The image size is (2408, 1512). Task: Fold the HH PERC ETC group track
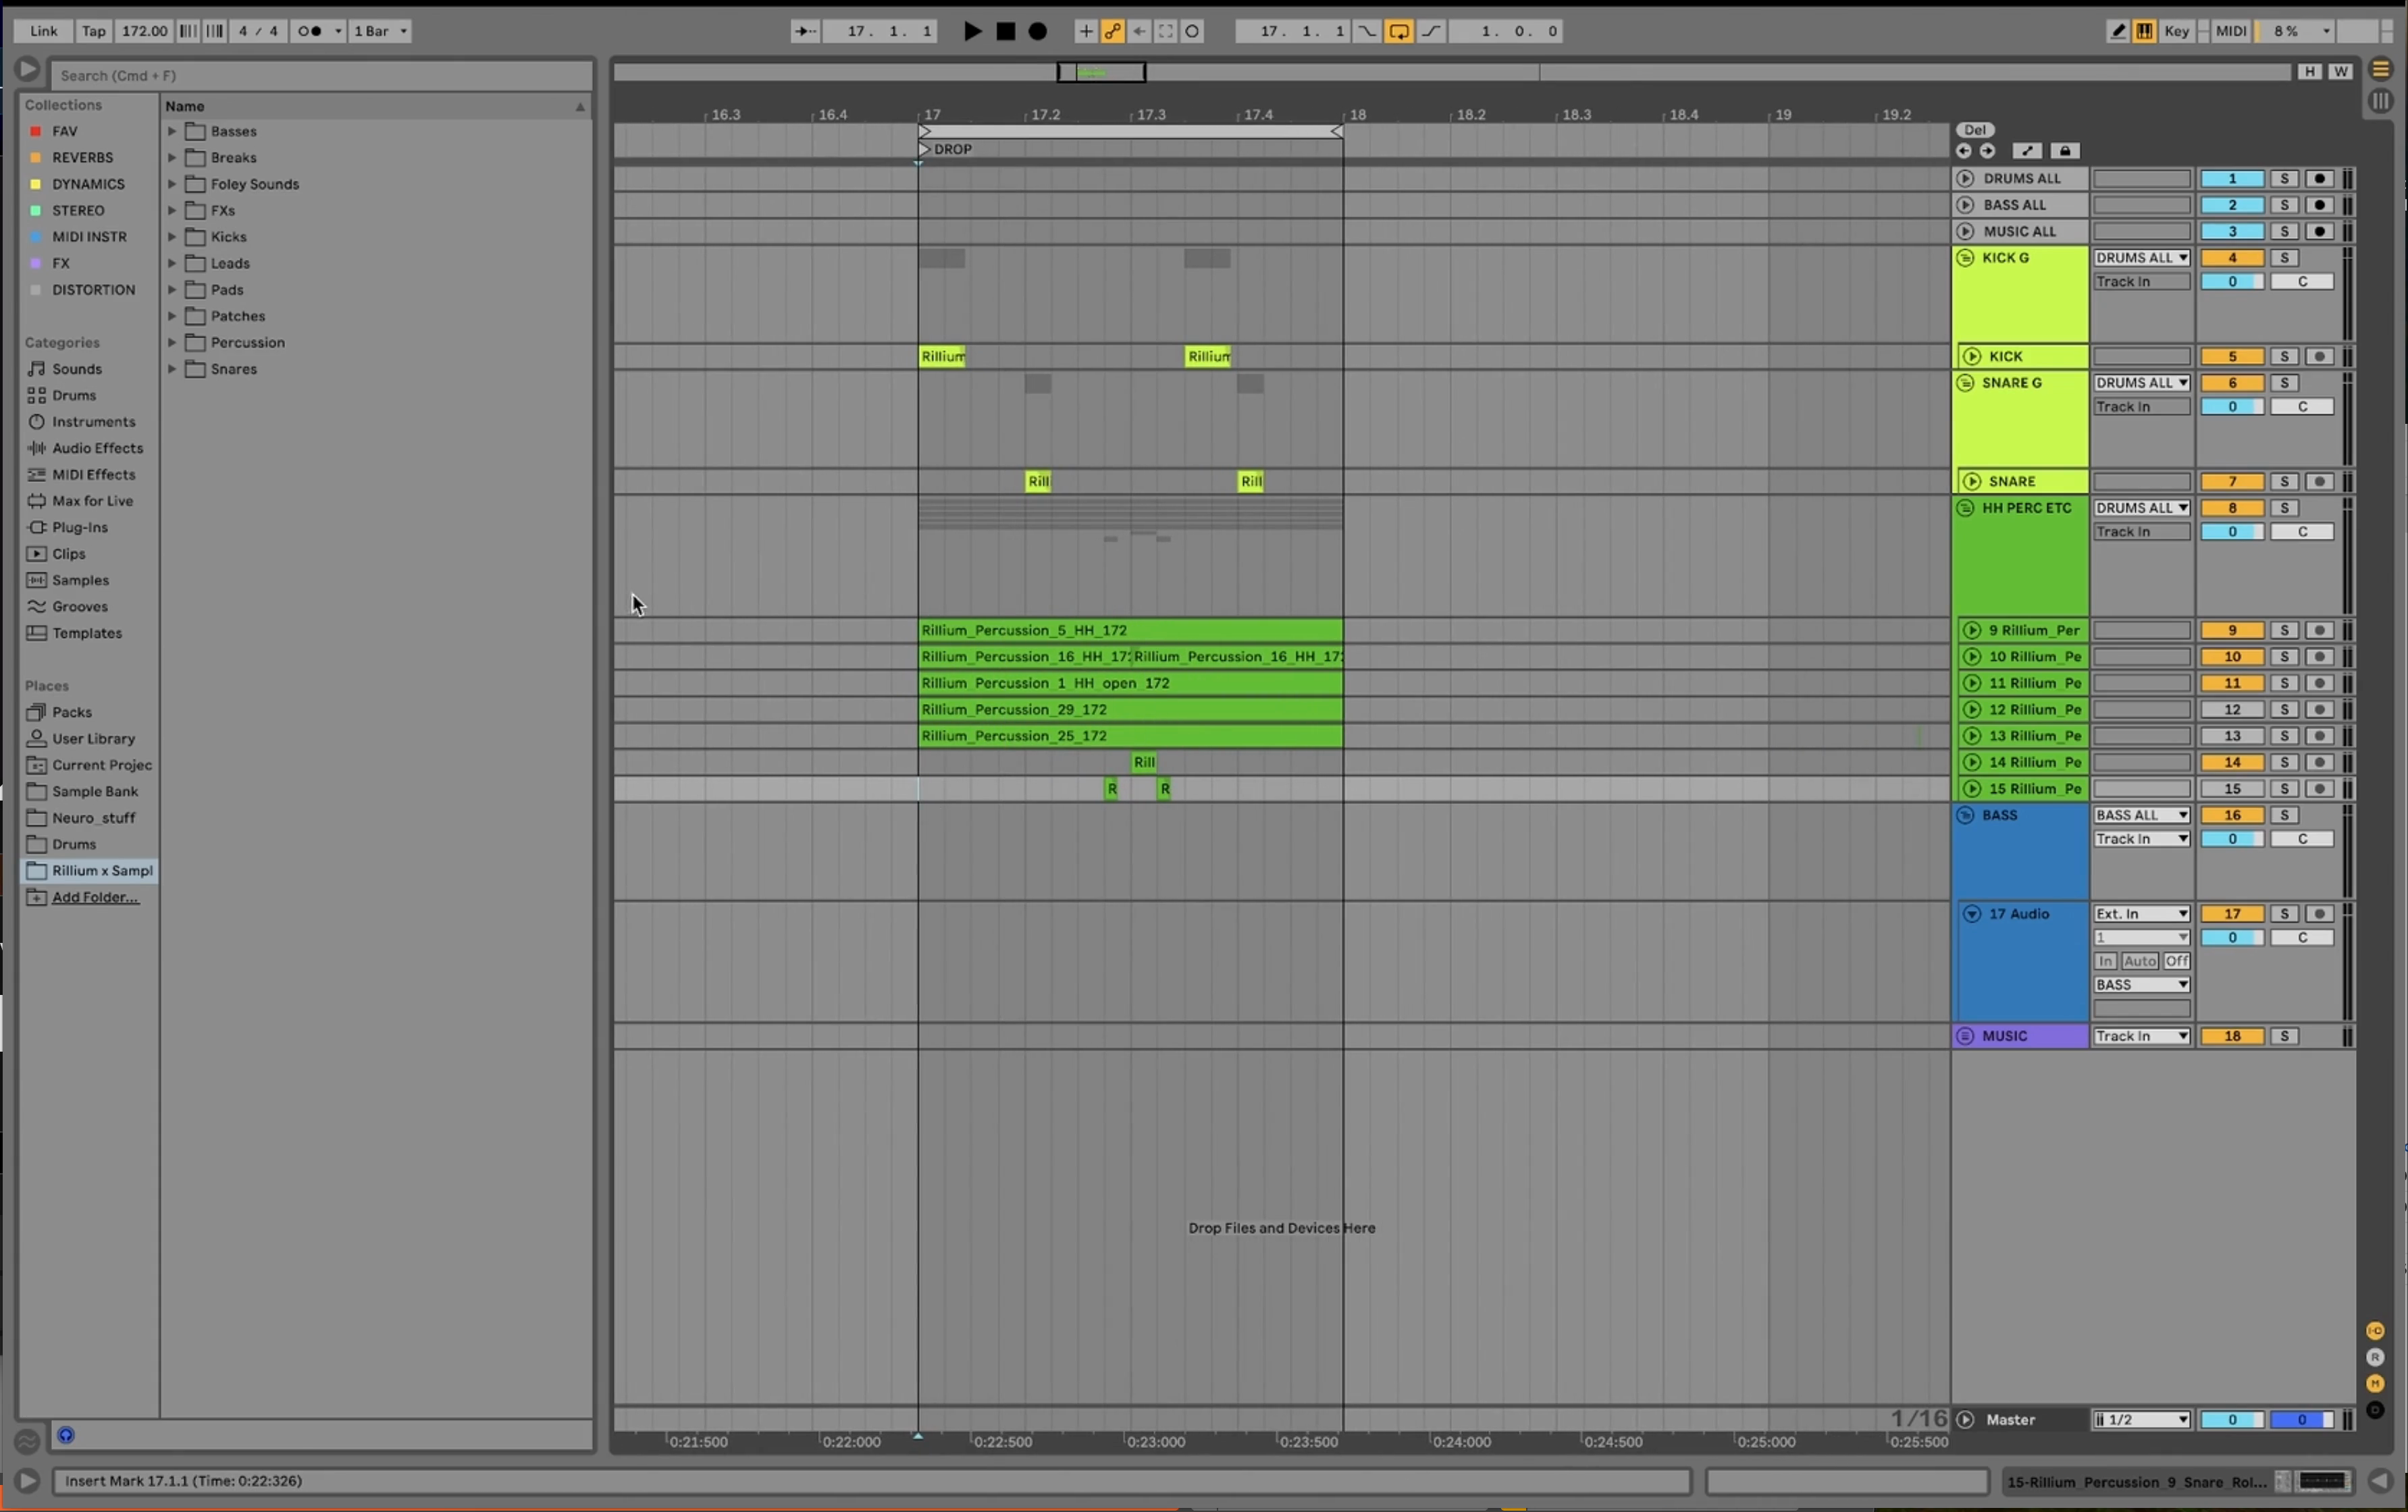point(1965,508)
